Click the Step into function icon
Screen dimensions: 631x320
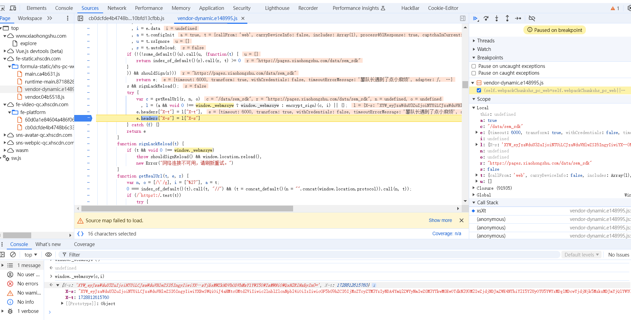coord(497,18)
